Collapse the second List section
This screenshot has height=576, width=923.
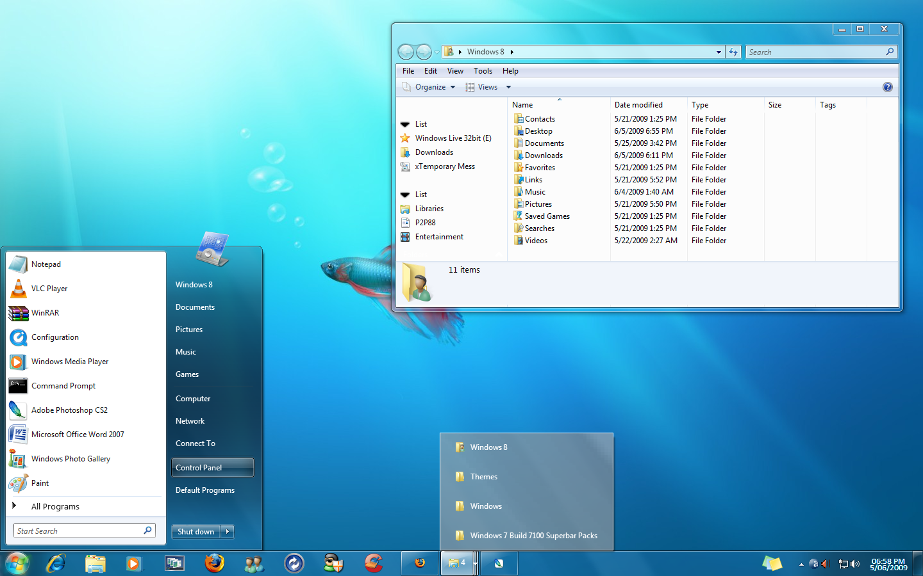point(405,195)
